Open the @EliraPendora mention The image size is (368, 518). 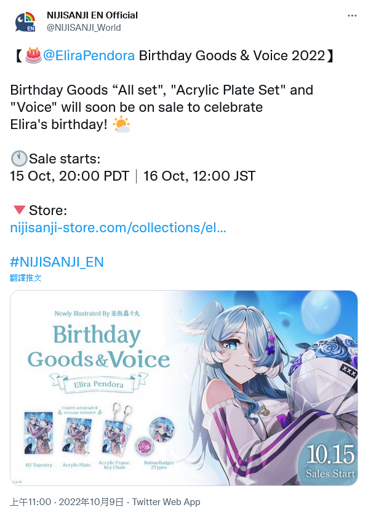click(89, 55)
